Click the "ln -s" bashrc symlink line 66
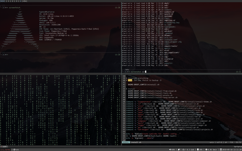 [x=151, y=136]
